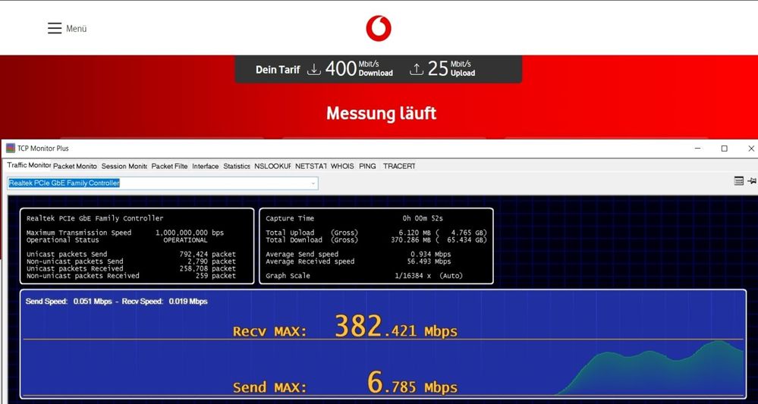Click the Unicast packets Received 258,708 row
Screen dimensions: 758x404
(x=131, y=269)
